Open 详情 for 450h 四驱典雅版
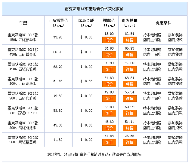 point(130,69)
